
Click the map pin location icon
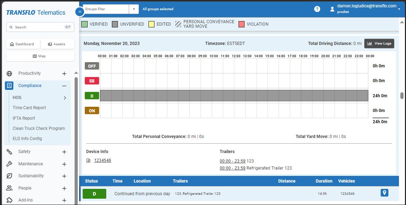point(385,193)
